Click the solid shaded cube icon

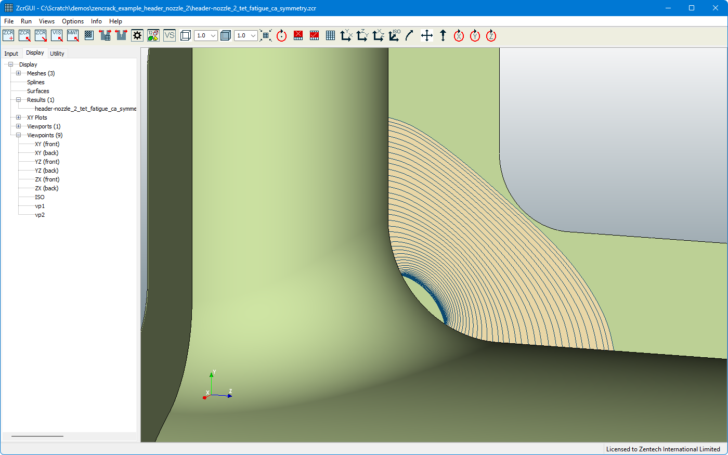[x=226, y=35]
